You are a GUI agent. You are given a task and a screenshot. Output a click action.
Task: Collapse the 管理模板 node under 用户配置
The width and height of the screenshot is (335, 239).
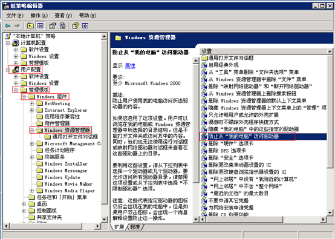tap(16, 90)
